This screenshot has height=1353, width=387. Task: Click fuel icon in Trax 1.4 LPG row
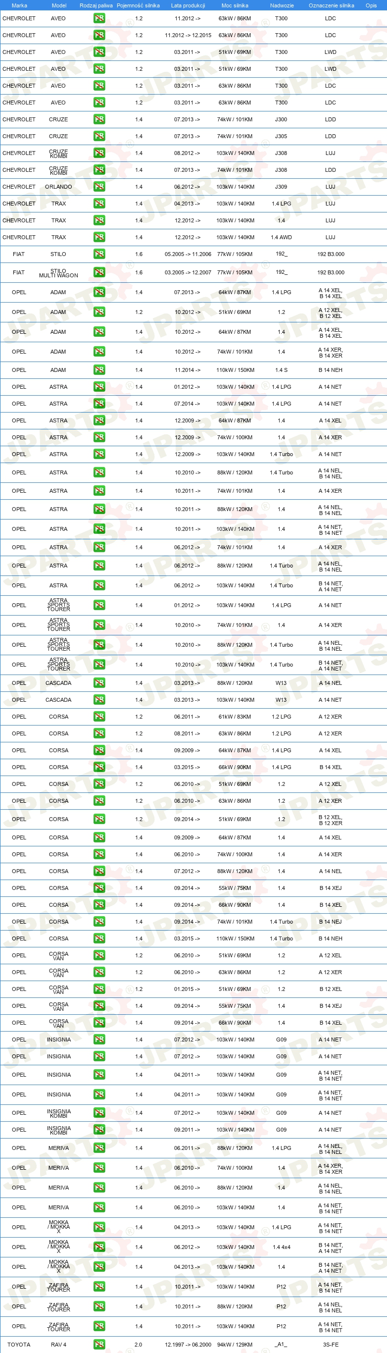point(99,203)
